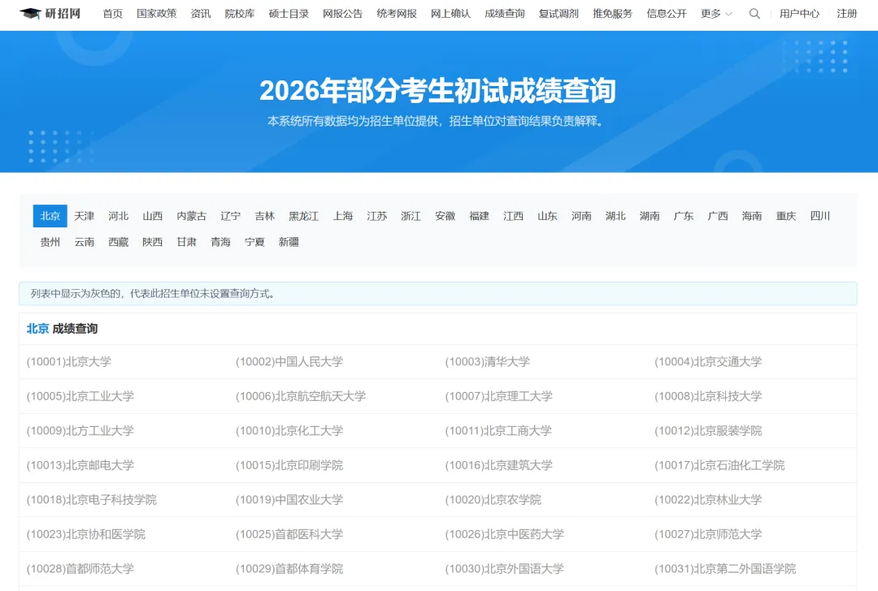Select the 河北 province tab
The height and width of the screenshot is (591, 878).
pos(118,216)
